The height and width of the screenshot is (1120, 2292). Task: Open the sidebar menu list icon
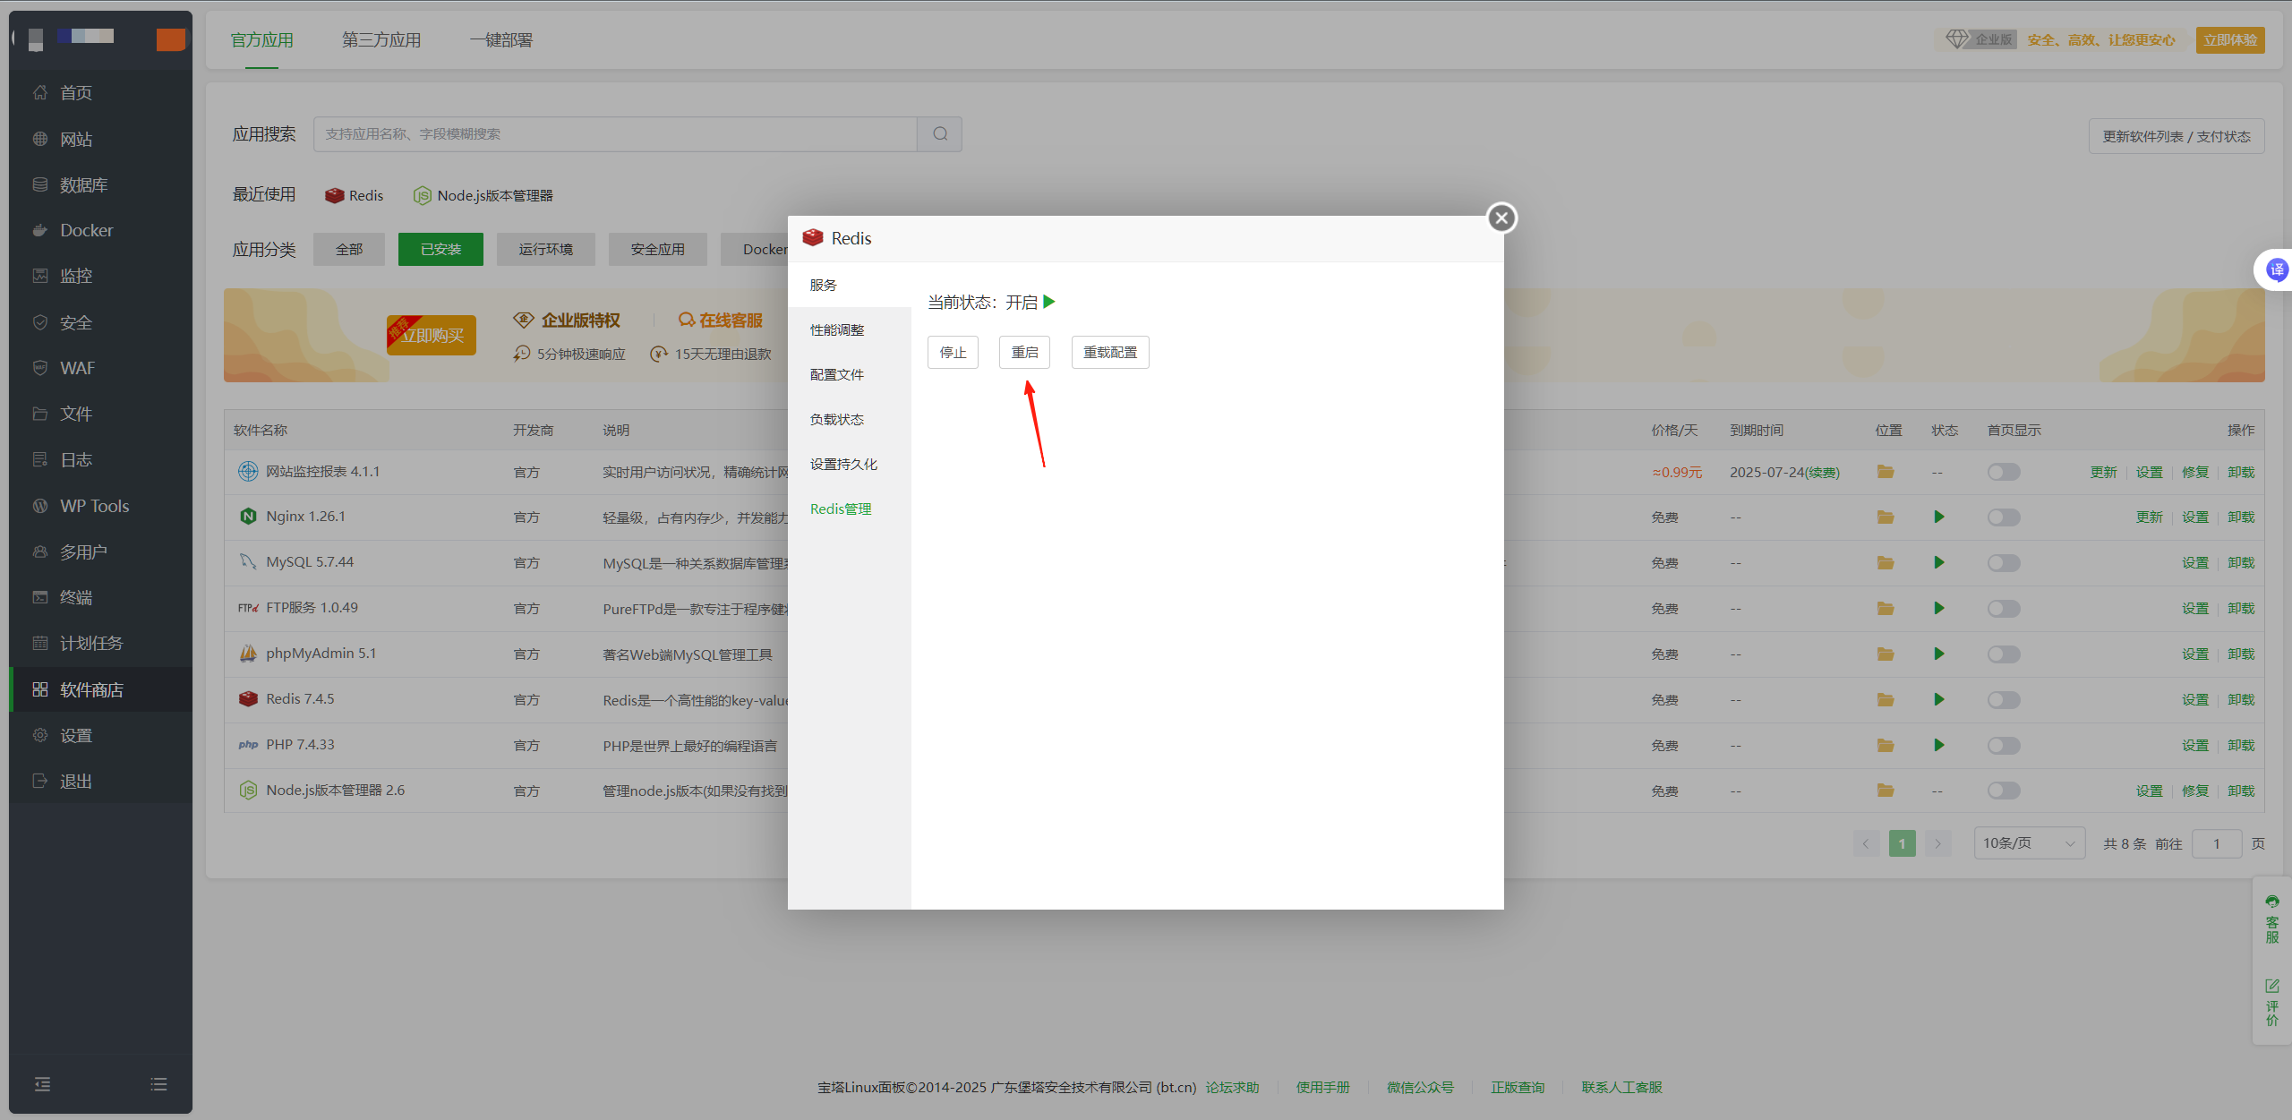(158, 1084)
